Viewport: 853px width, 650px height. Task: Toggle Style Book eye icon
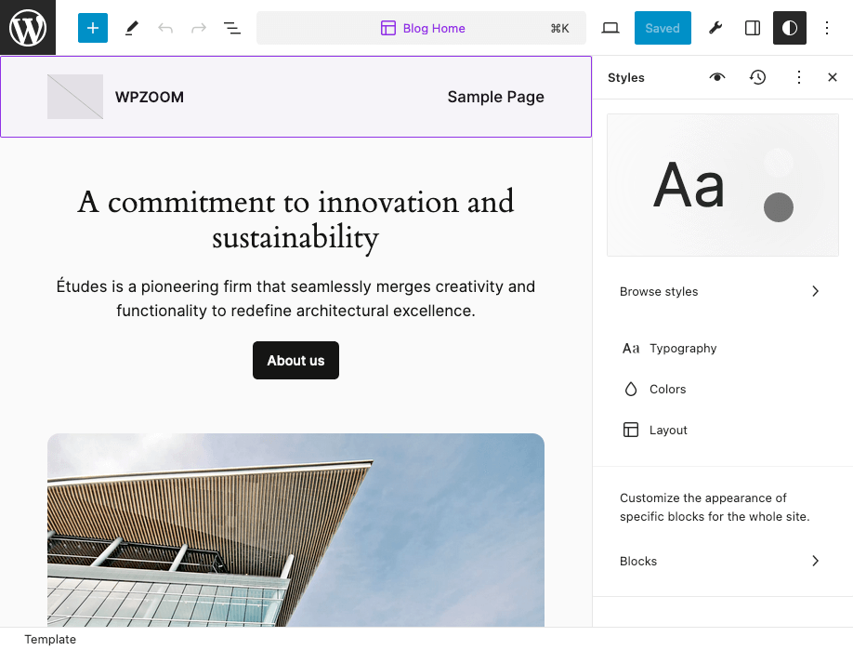pyautogui.click(x=717, y=77)
